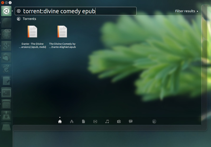Open the Dante - The Divine (epub, mobi) result
The image size is (211, 147).
click(x=32, y=37)
